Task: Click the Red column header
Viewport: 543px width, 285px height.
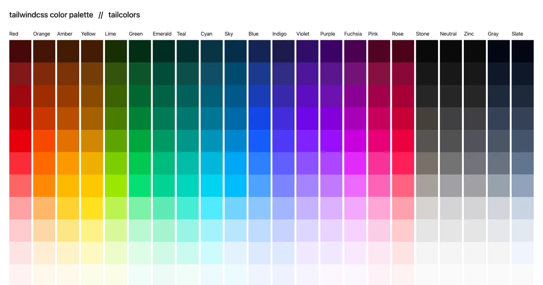Action: click(14, 33)
